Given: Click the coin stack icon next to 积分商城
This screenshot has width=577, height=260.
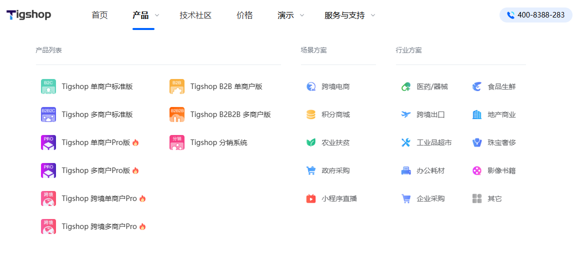Looking at the screenshot, I should tap(311, 114).
